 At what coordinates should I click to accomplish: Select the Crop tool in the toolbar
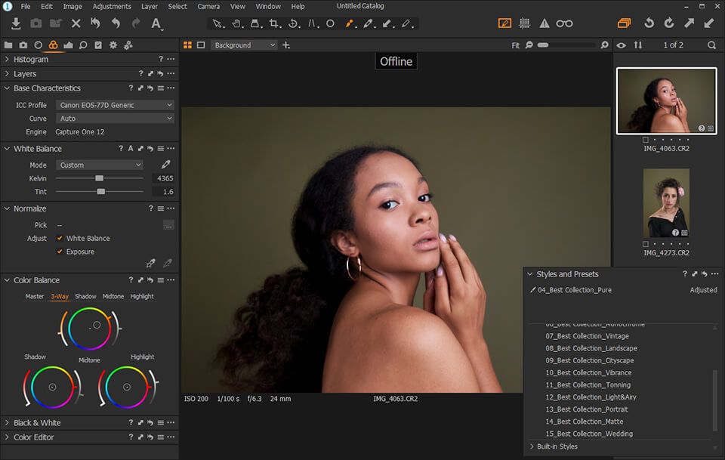click(274, 23)
